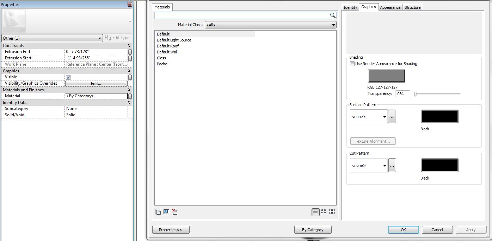Open the gray shading color swatch
This screenshot has width=492, height=241.
pos(386,76)
